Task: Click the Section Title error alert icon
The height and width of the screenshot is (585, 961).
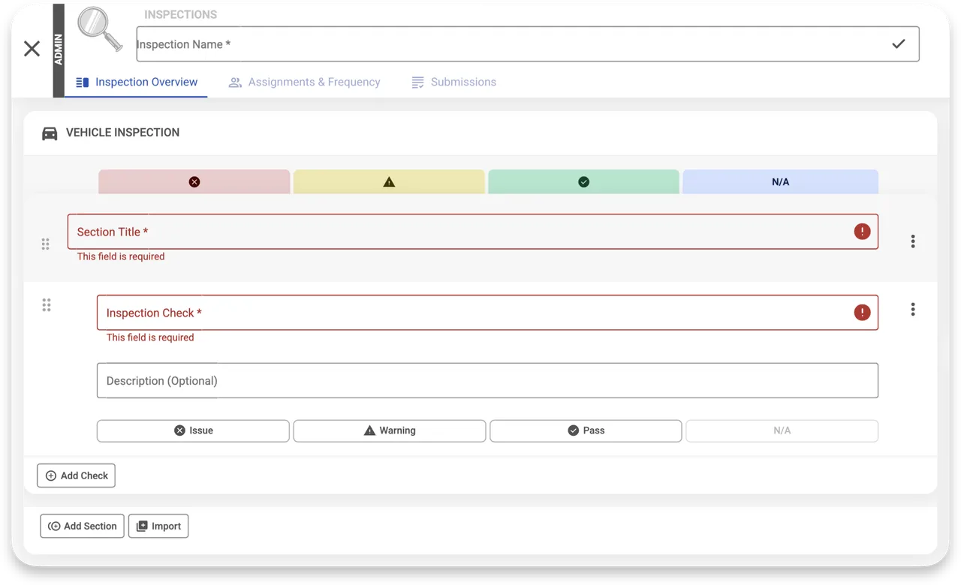Action: pyautogui.click(x=862, y=231)
